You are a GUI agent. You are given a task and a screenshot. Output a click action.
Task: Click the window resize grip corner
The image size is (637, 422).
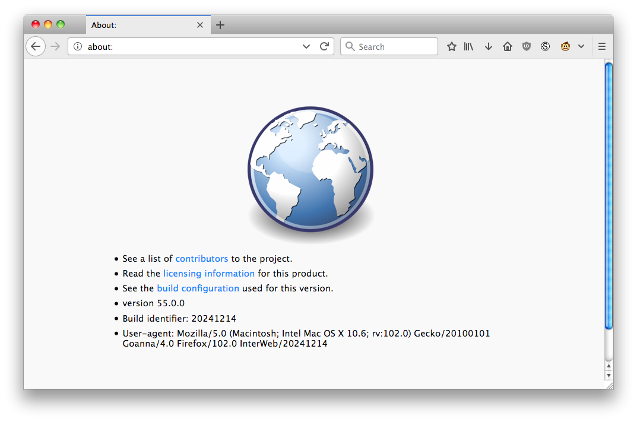tap(609, 386)
